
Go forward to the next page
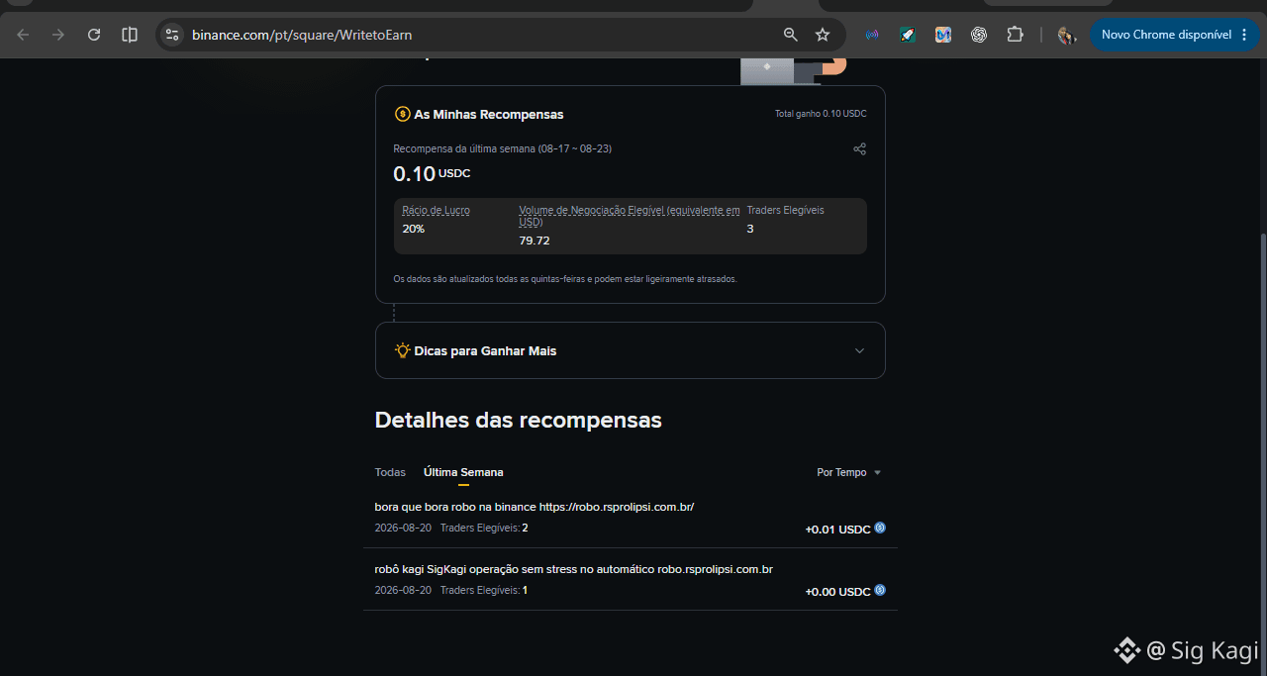pyautogui.click(x=58, y=35)
